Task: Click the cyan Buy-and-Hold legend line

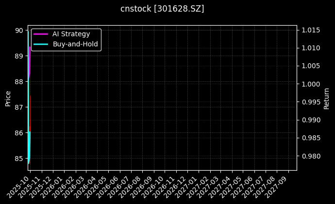Action: (x=41, y=44)
